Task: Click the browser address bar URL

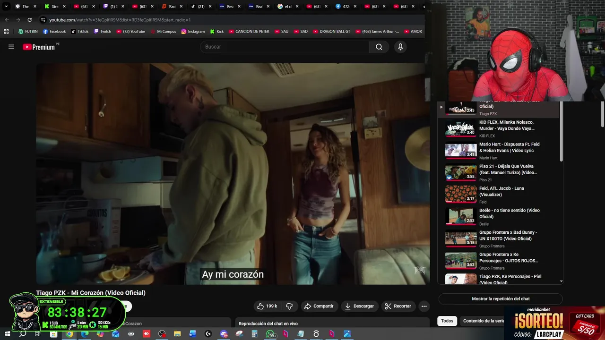Action: (x=120, y=20)
